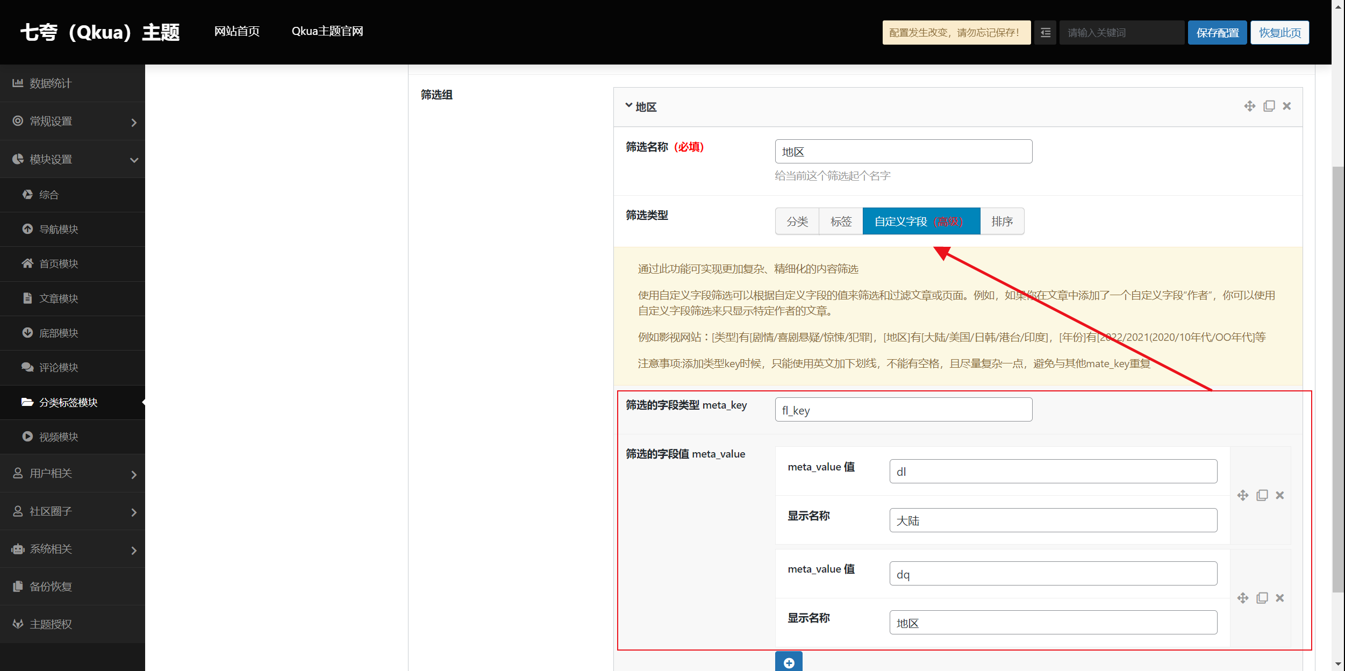
Task: Click the page vertical scrollbar thumb
Action: click(x=1338, y=379)
